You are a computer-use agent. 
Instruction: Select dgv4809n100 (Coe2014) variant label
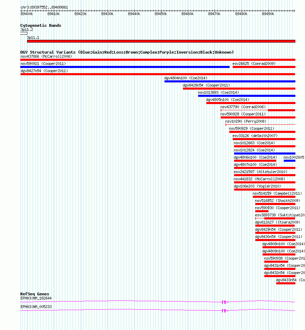click(x=283, y=251)
